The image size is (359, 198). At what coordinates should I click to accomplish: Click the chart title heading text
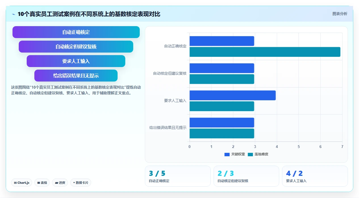pos(89,14)
